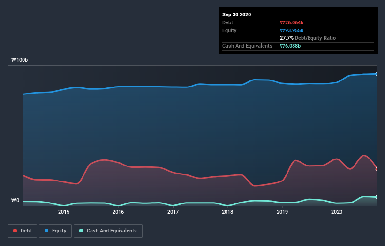Toggle the Debt legend button
This screenshot has width=385, height=246.
click(22, 231)
